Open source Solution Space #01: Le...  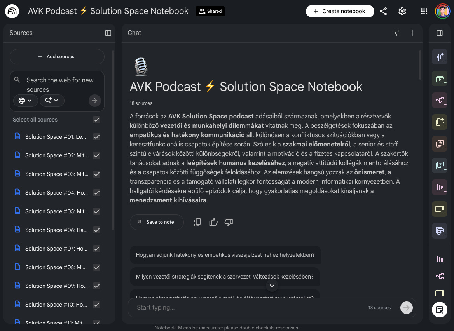pos(56,137)
